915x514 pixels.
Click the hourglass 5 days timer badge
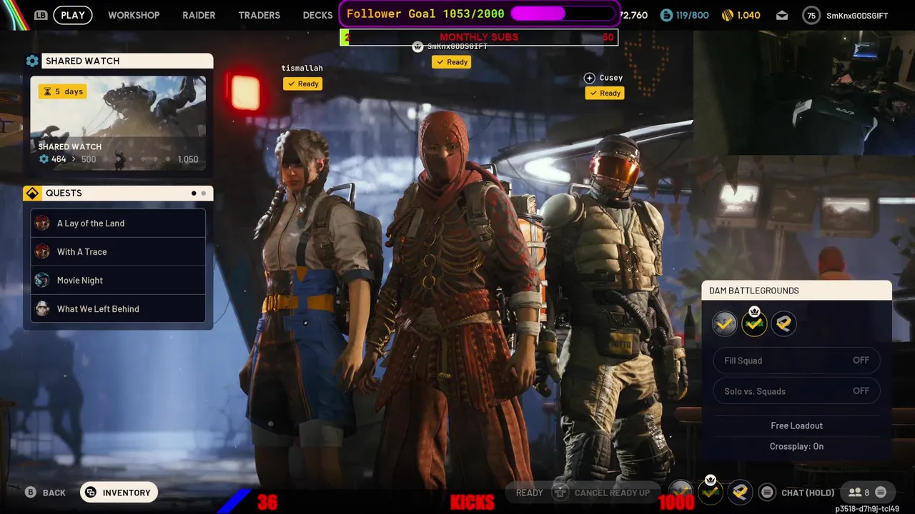62,91
